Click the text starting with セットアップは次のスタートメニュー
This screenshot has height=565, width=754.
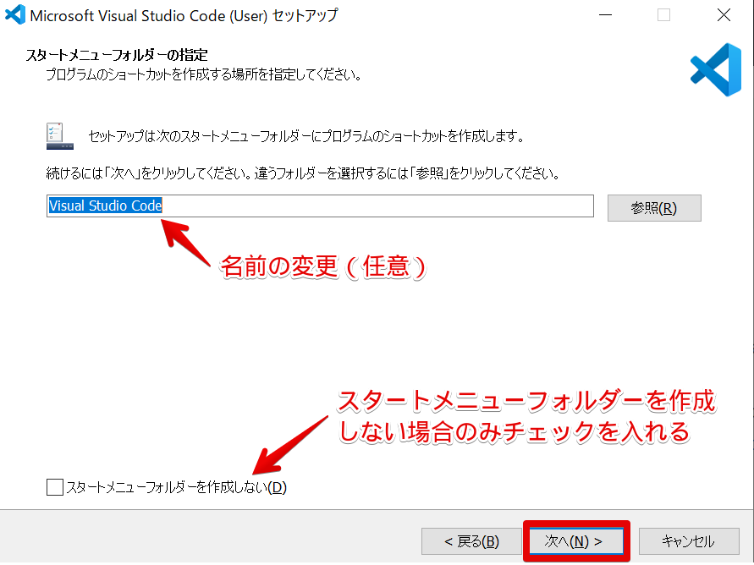point(306,136)
